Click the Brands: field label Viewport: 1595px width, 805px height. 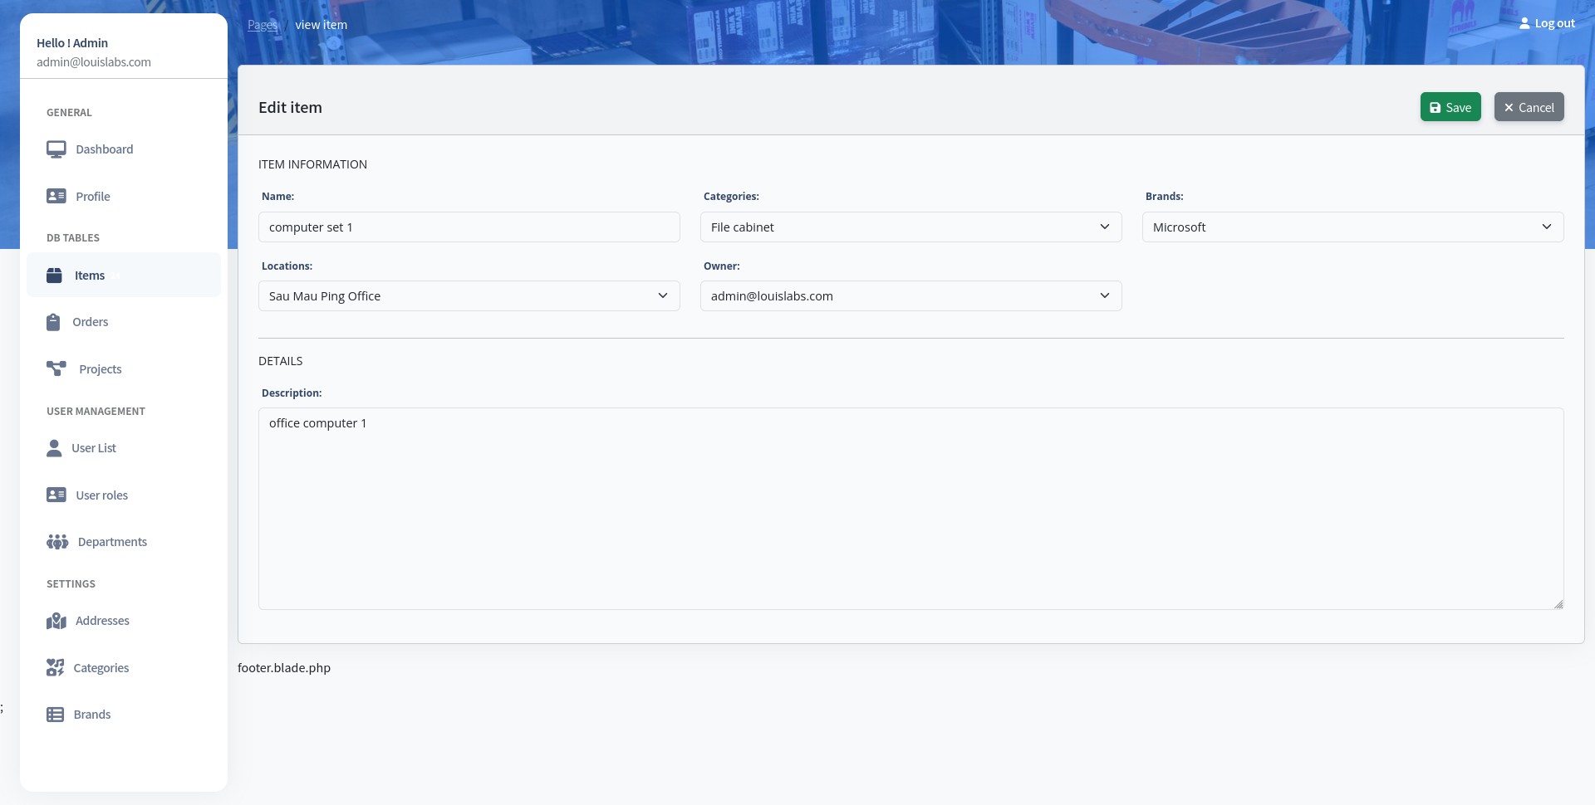1165,197
